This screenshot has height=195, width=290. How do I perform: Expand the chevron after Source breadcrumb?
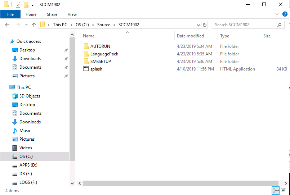(x=114, y=25)
